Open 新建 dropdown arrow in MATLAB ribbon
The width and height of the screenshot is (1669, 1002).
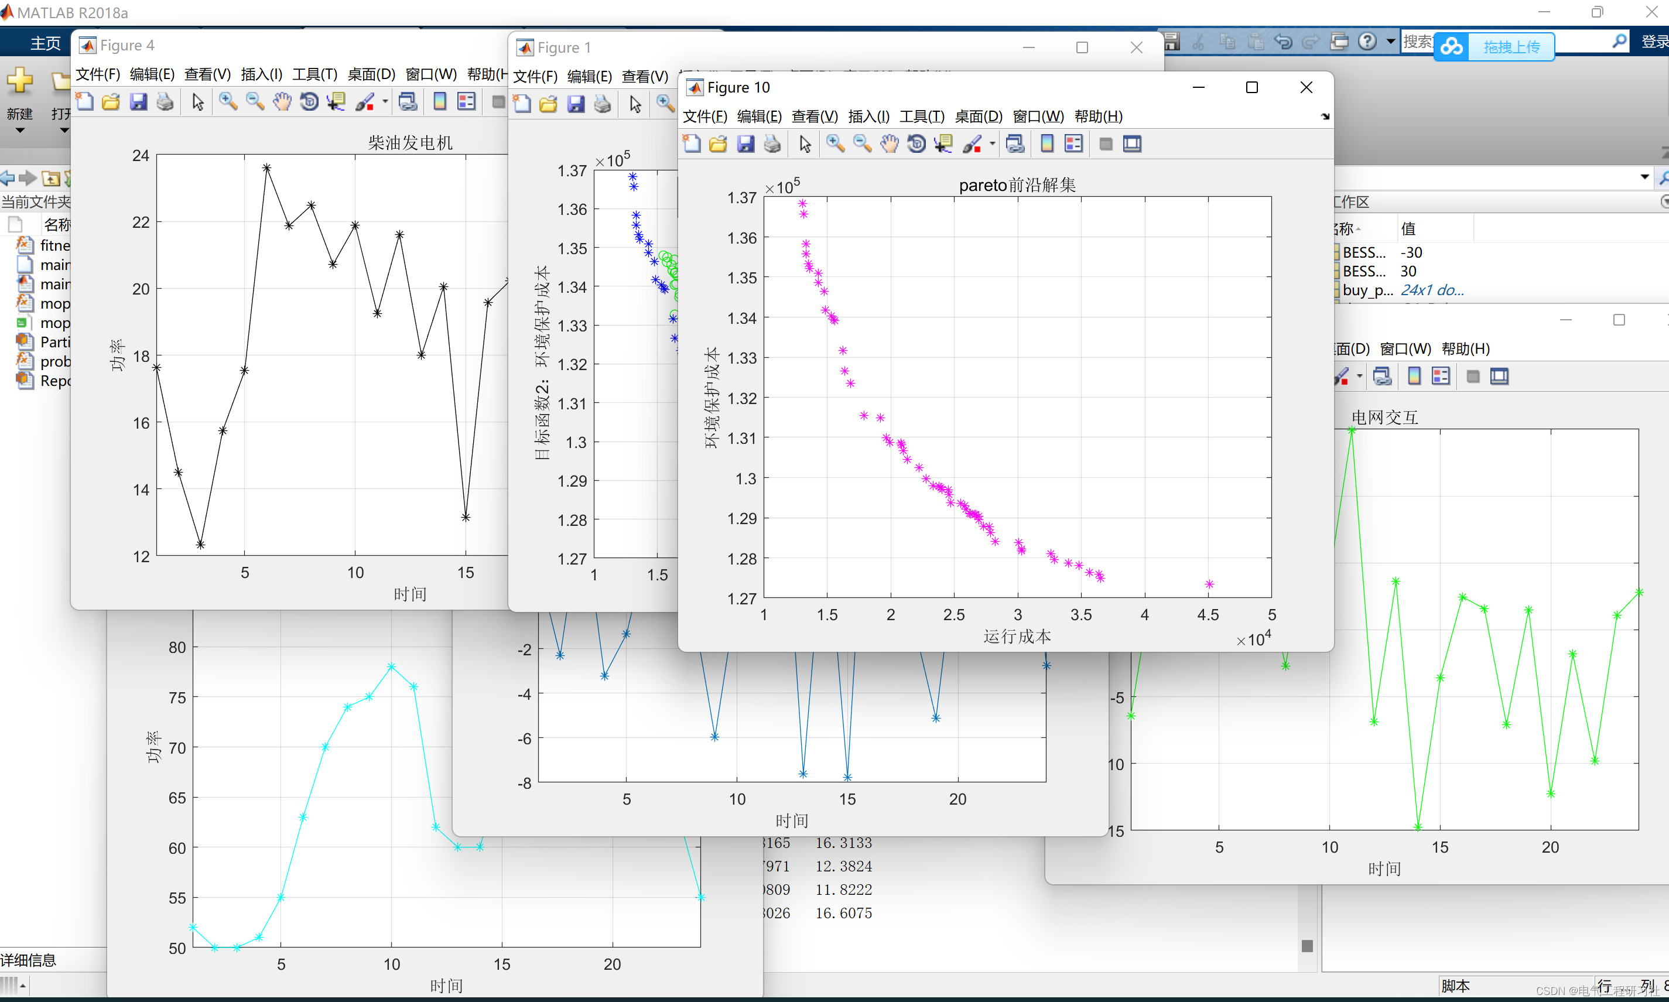(x=19, y=131)
